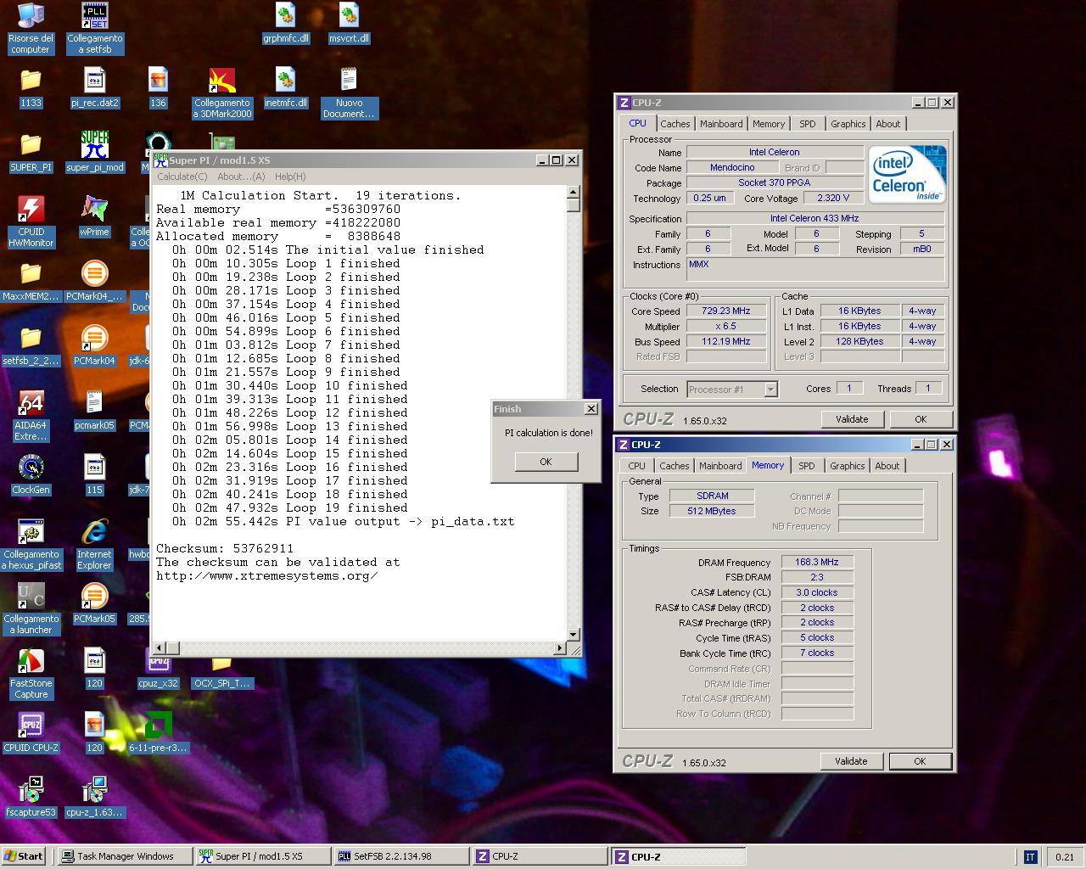1086x869 pixels.
Task: Select msvcrt.dll file icon
Action: 349,16
